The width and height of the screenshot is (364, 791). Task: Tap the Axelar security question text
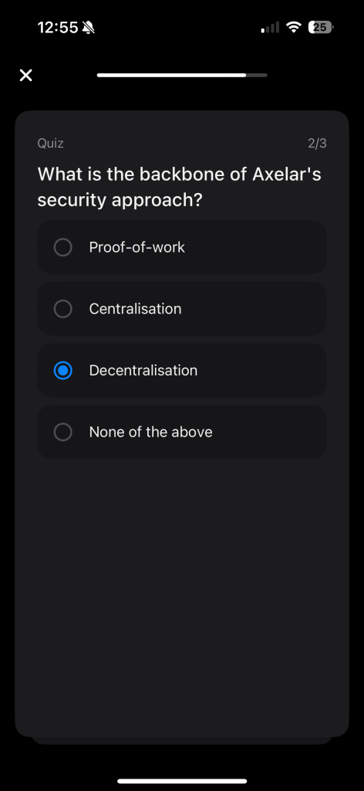(x=179, y=187)
